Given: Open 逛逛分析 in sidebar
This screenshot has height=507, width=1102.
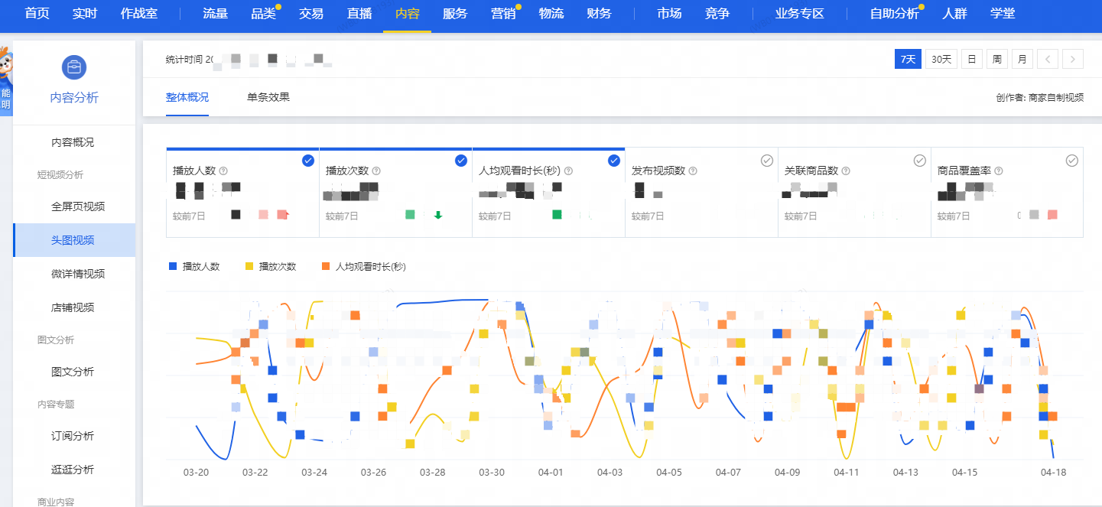Looking at the screenshot, I should (x=73, y=470).
